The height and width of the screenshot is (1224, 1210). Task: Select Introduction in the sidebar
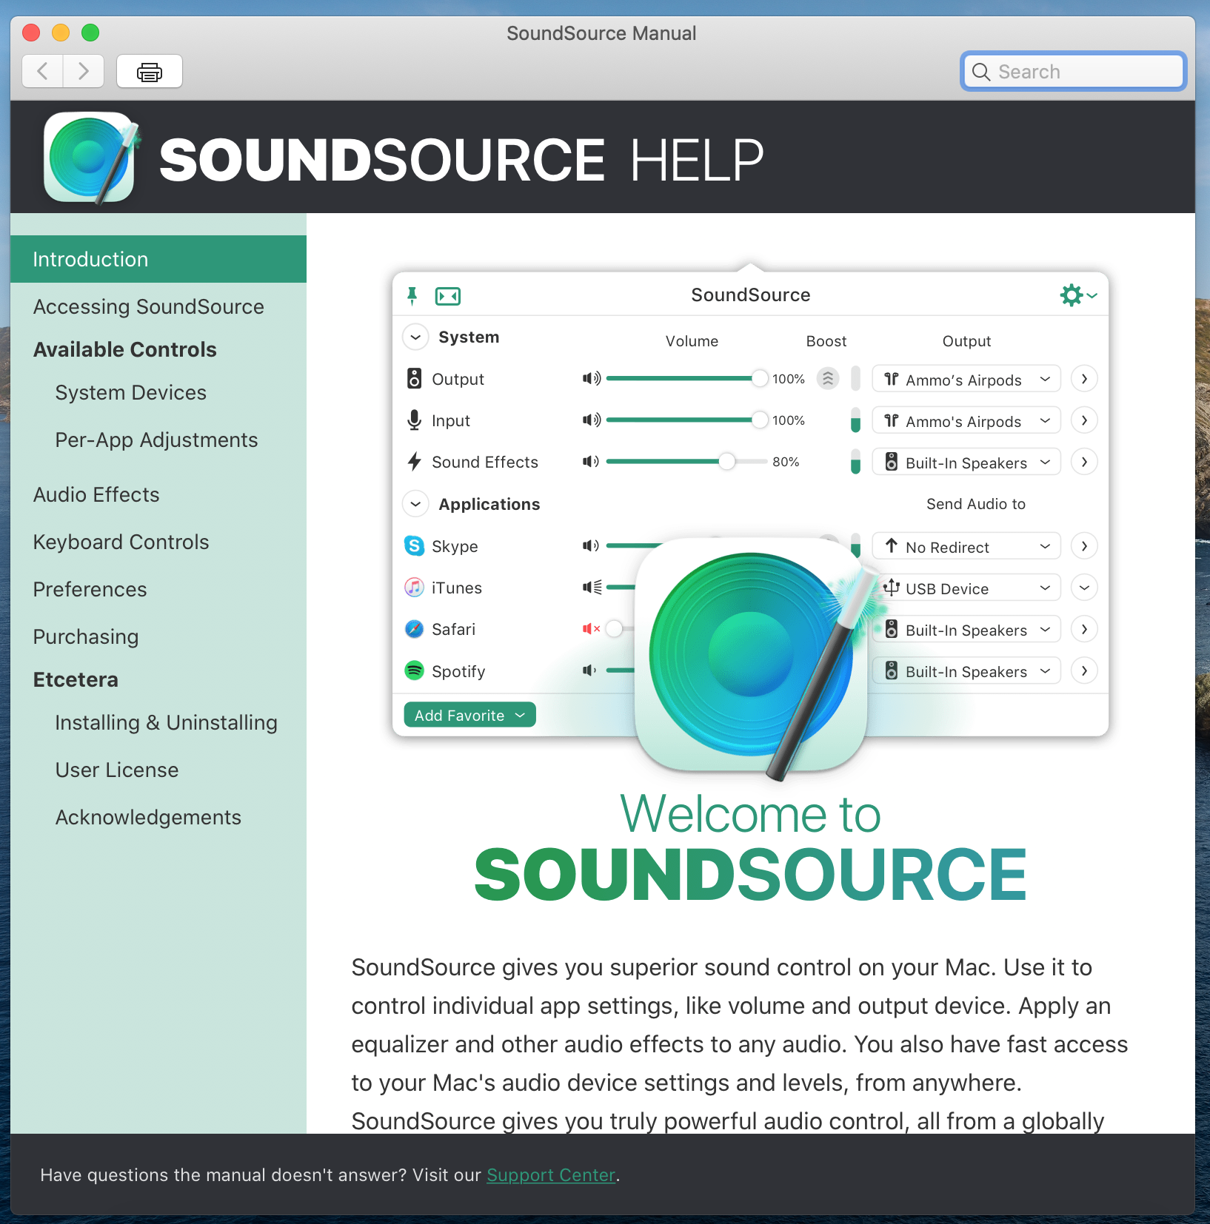click(158, 259)
